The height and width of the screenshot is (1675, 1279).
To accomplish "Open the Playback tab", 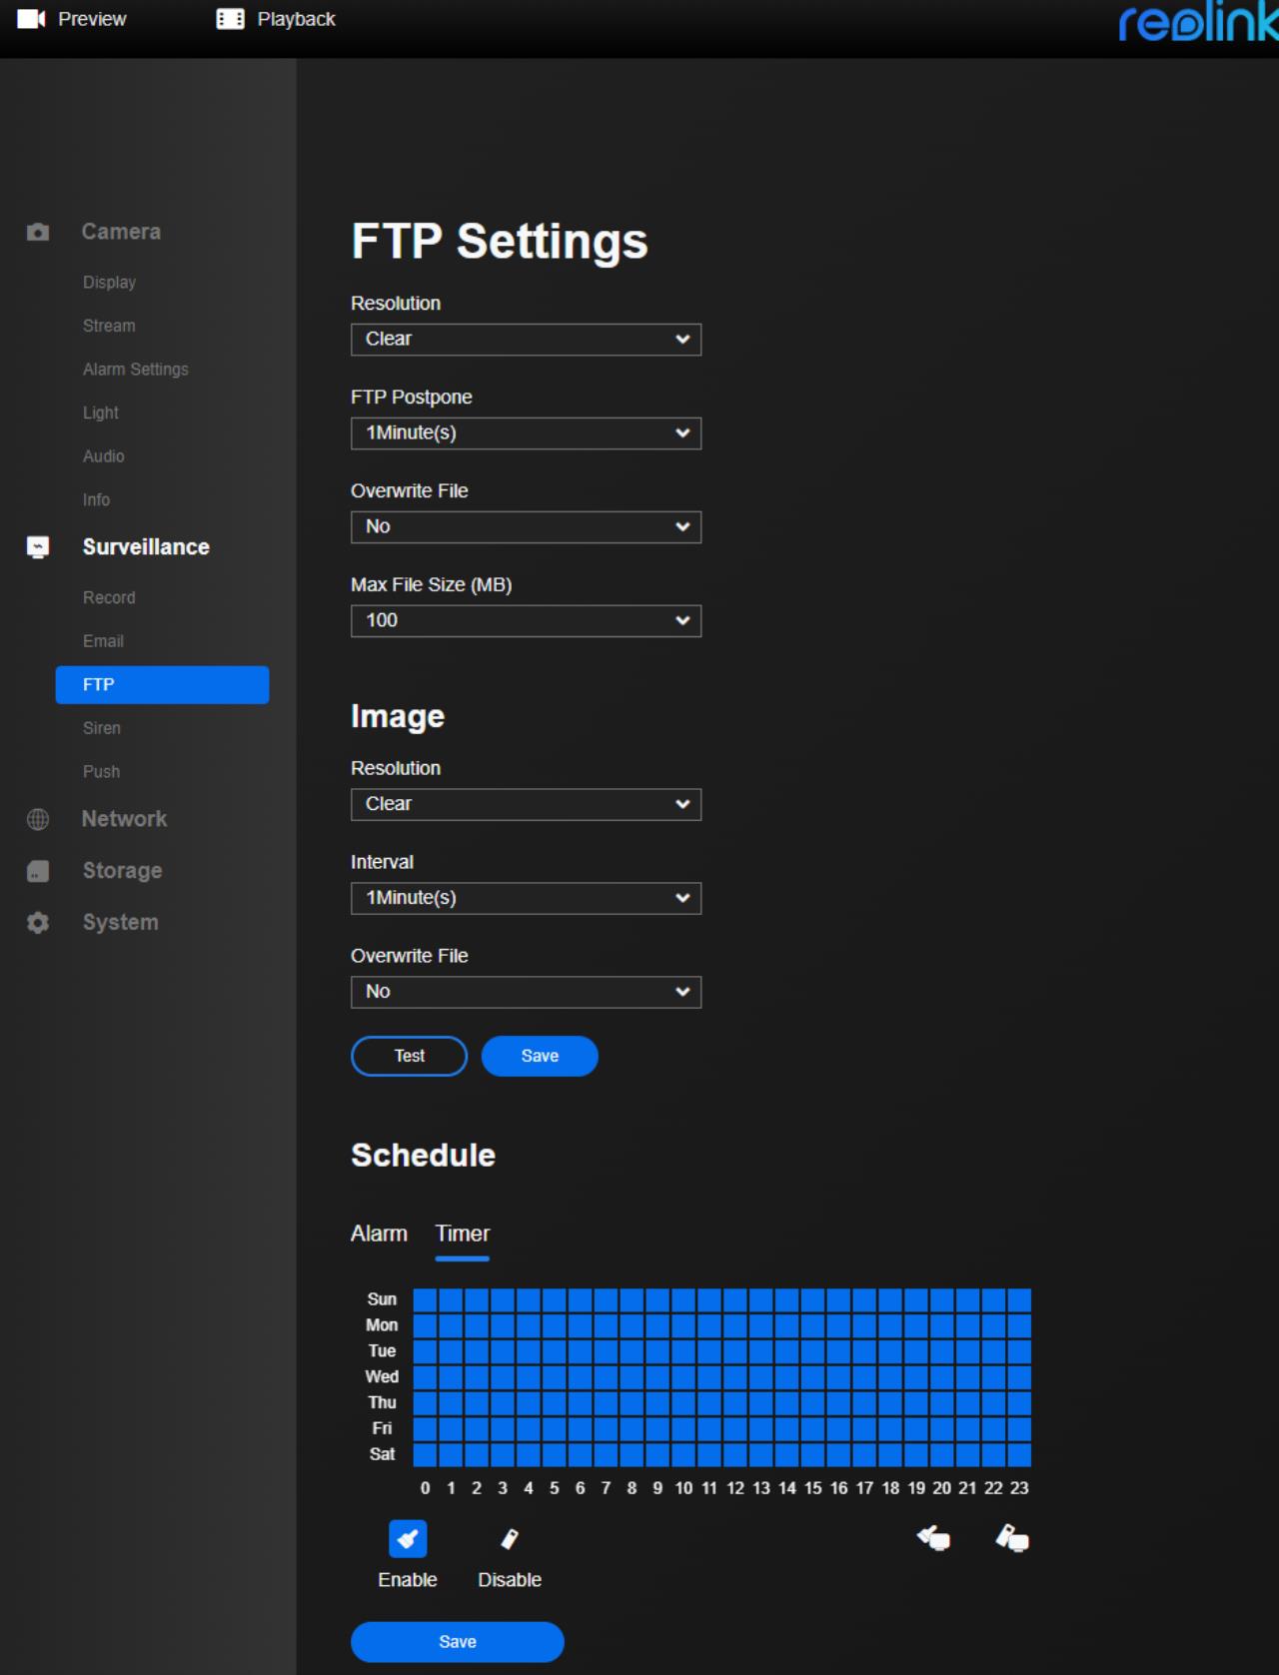I will coord(276,19).
